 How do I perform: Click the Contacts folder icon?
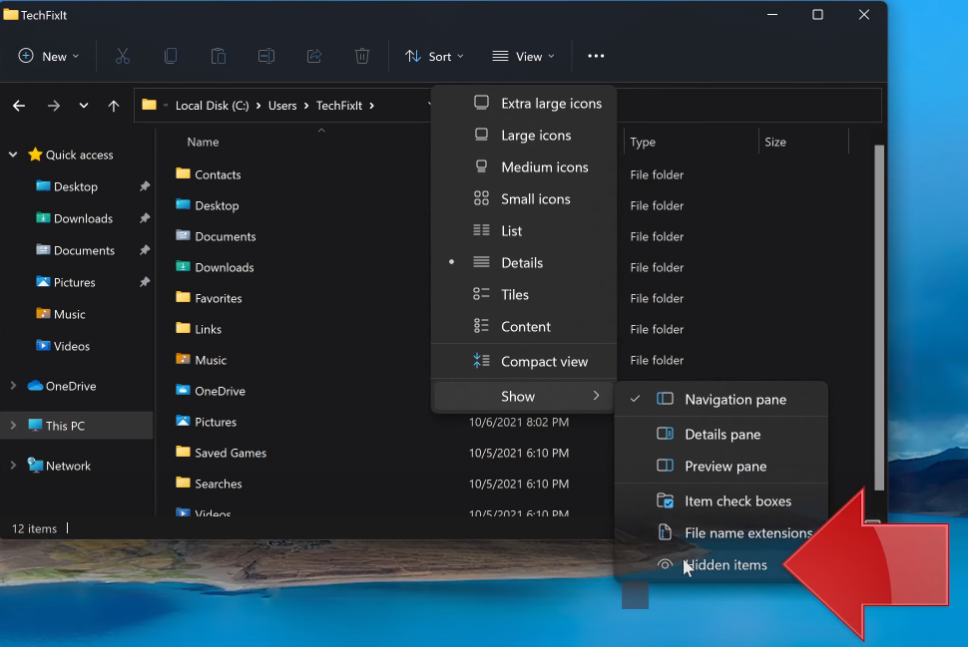183,173
